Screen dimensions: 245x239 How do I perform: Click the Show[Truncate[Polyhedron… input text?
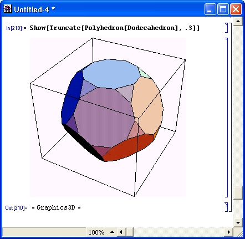click(114, 28)
